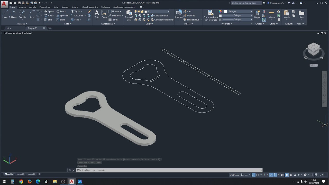Expand the Proprietà panel
The image size is (329, 185).
coord(227,24)
